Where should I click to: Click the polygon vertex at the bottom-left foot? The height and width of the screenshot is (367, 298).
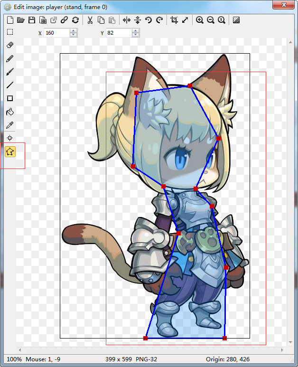click(145, 338)
